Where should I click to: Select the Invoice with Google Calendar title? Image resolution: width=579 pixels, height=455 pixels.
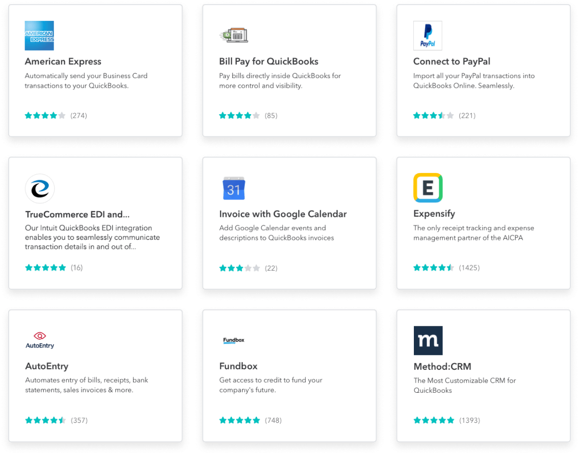pyautogui.click(x=283, y=214)
